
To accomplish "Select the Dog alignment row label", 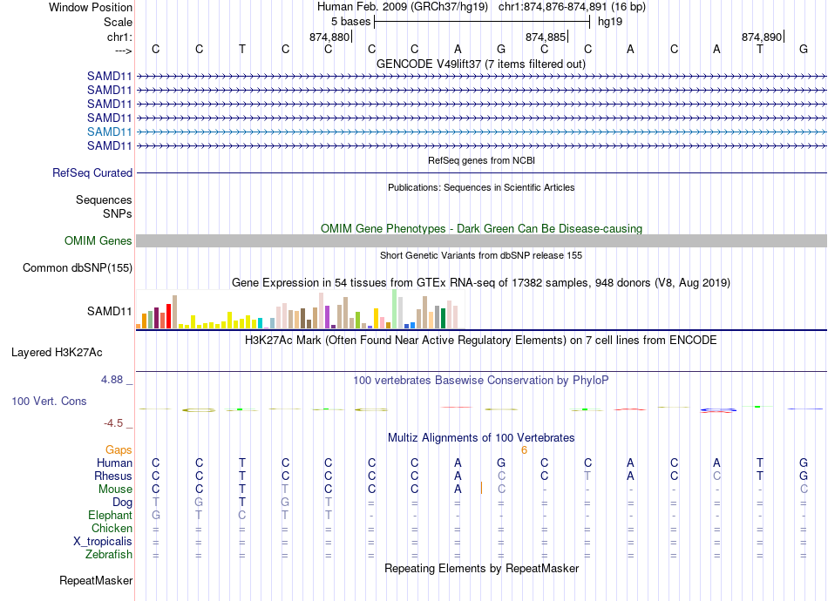I will click(122, 503).
